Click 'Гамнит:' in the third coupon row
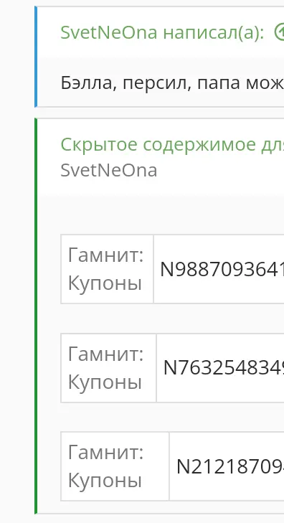Image resolution: width=284 pixels, height=523 pixels. (x=105, y=452)
